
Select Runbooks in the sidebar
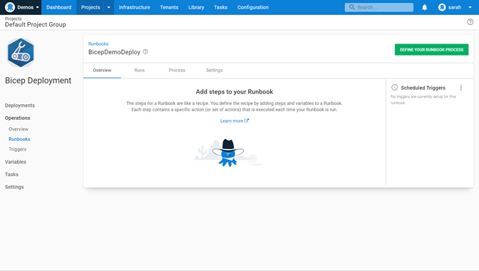(19, 139)
